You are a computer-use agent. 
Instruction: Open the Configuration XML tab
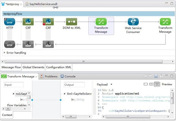(58, 67)
